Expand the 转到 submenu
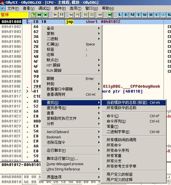This screenshot has width=171, height=185. 72,84
